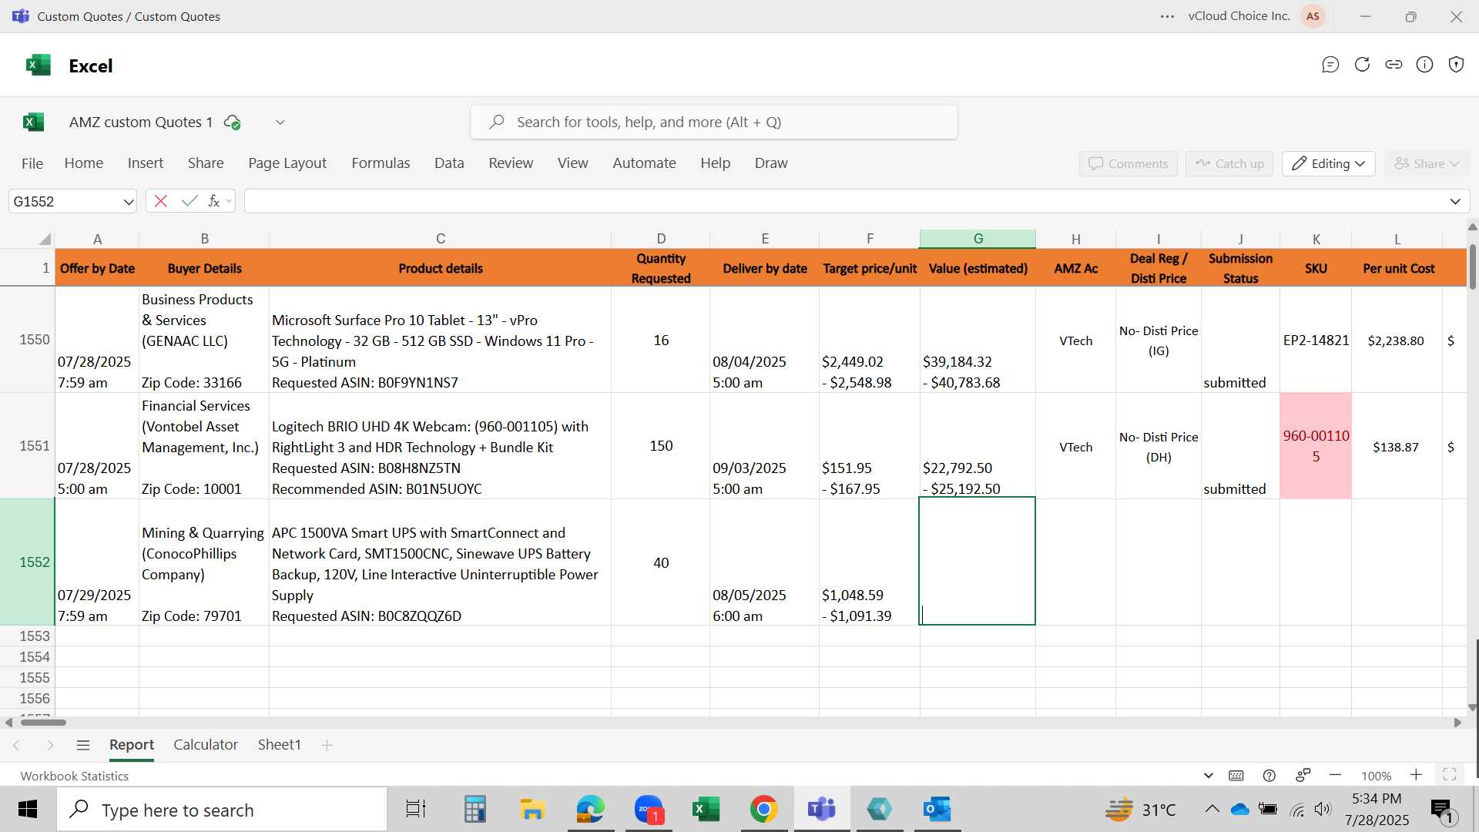Open the Automate ribbon tab

tap(644, 163)
